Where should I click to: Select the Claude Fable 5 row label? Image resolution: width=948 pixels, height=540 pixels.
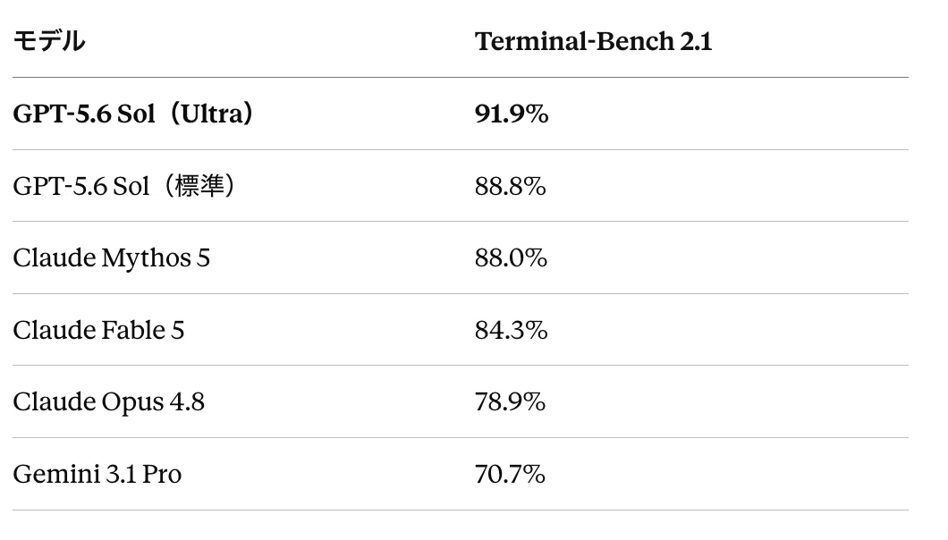point(98,330)
